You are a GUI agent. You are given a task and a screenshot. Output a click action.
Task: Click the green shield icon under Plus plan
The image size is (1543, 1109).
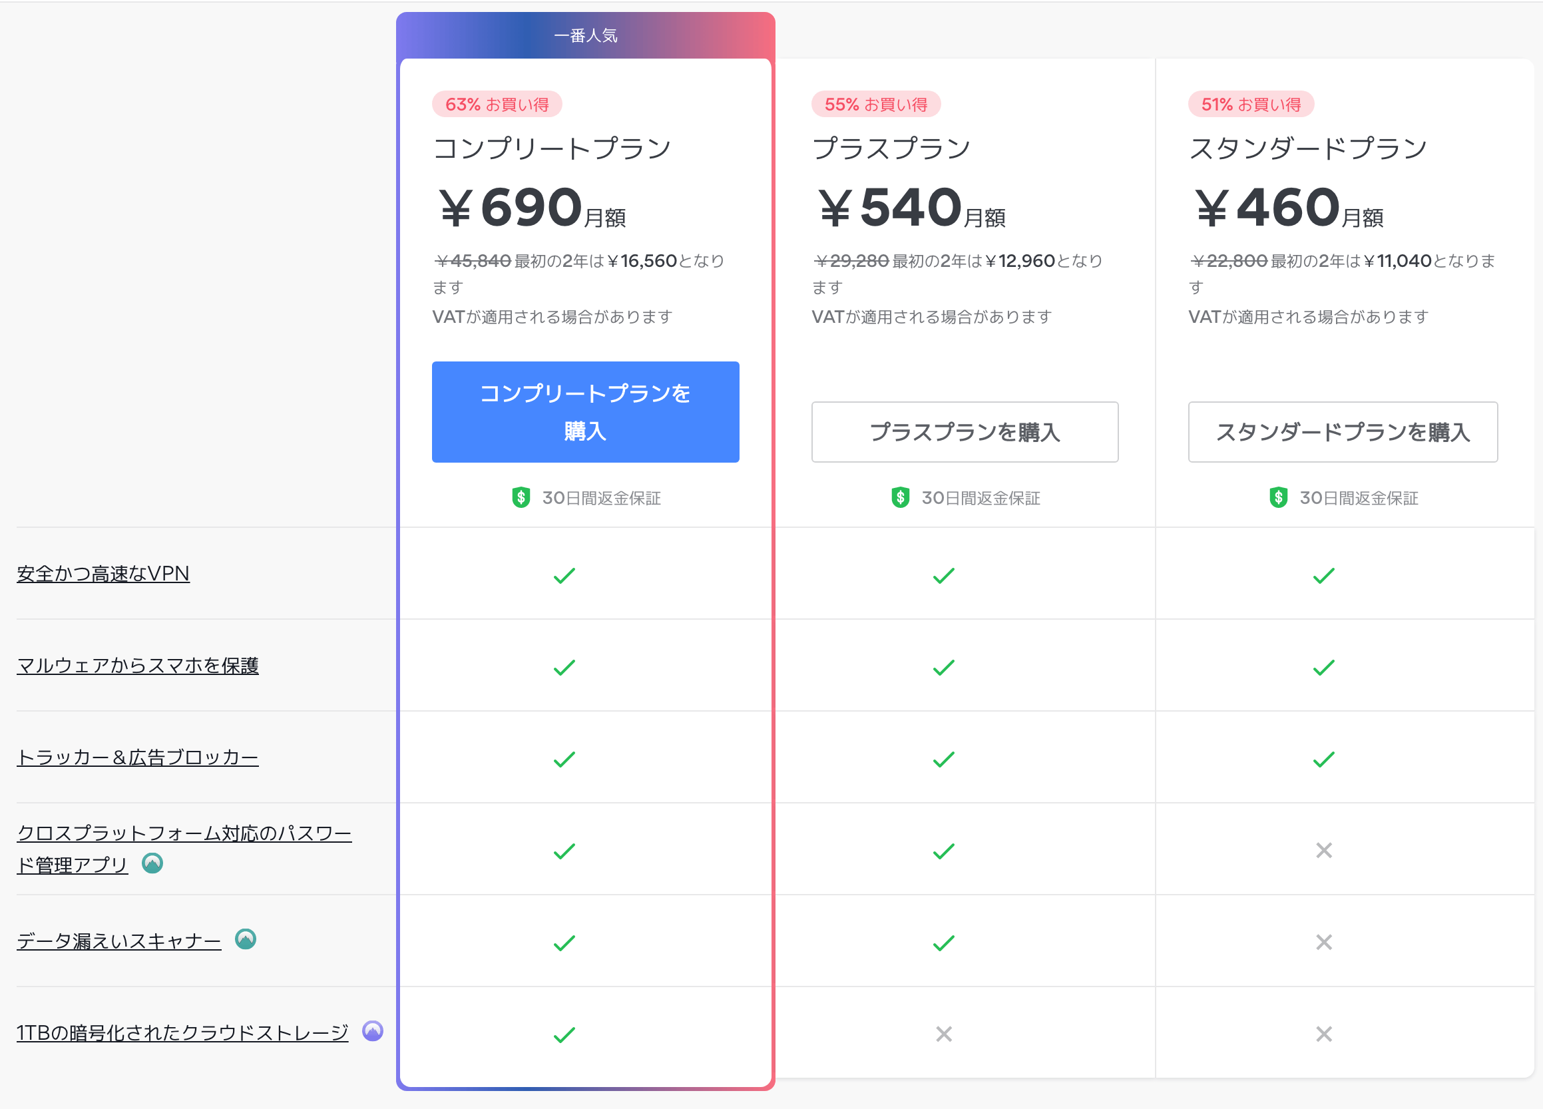point(900,497)
